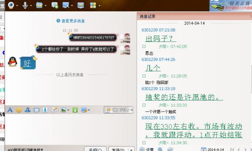Expand the remote desktop dropdown arrow
This screenshot has width=252, height=151.
click(72, 5)
